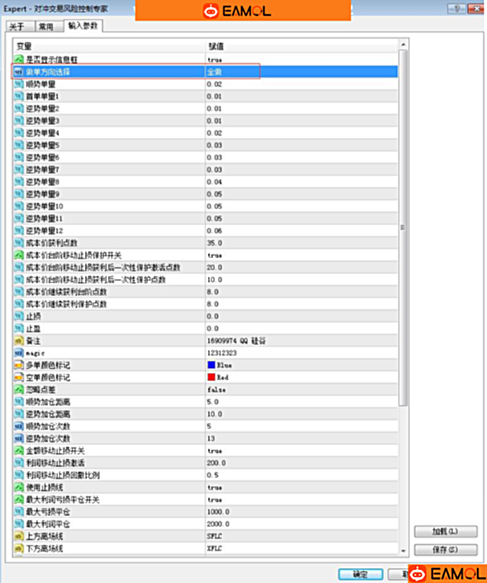487x583 pixels.
Task: Click the integer icon beside 逆势加仓次数
Action: point(19,439)
